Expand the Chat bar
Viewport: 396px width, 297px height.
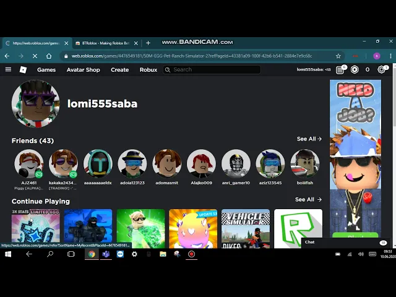[346, 243]
